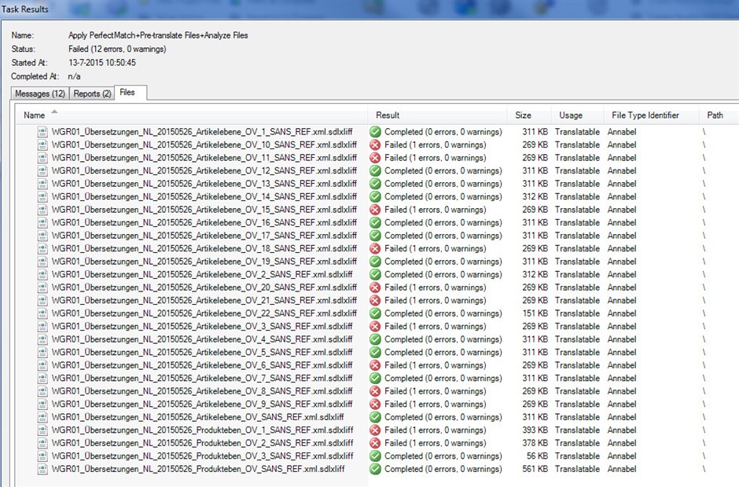Switch to the Reports (2) tab

[92, 93]
